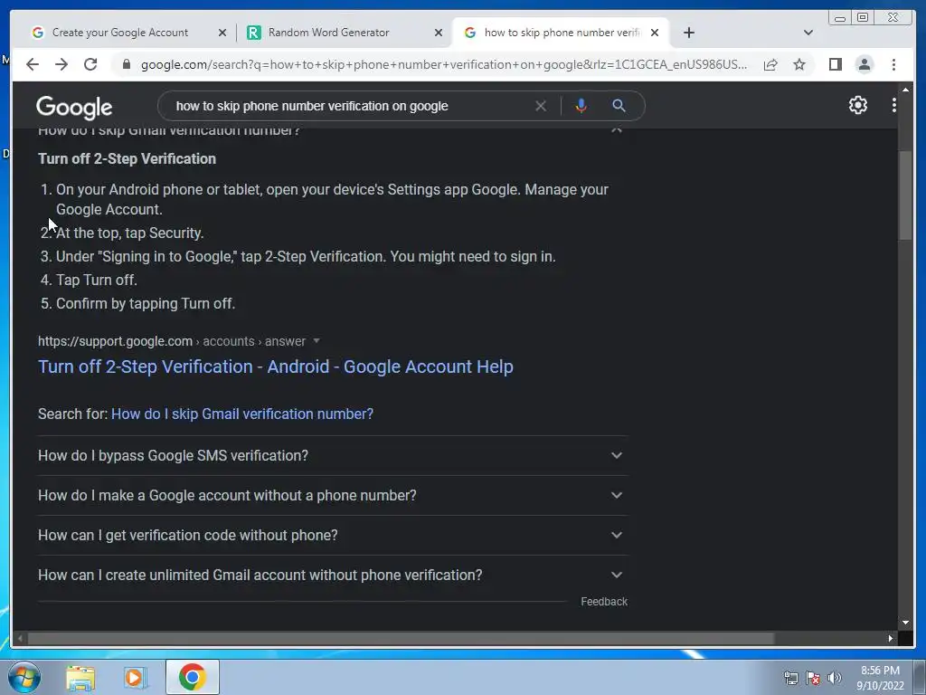Open Google apps dots menu
926x695 pixels.
point(893,105)
